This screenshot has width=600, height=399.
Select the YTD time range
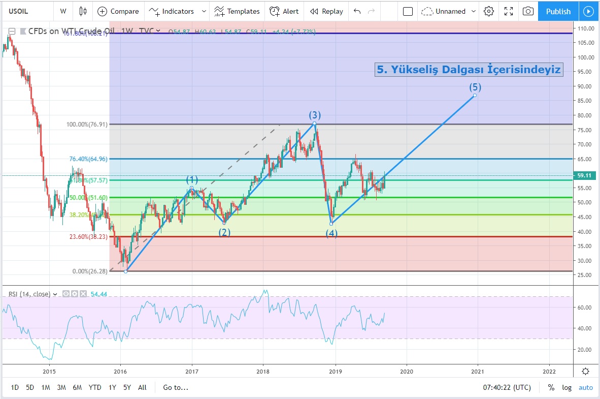click(x=95, y=387)
